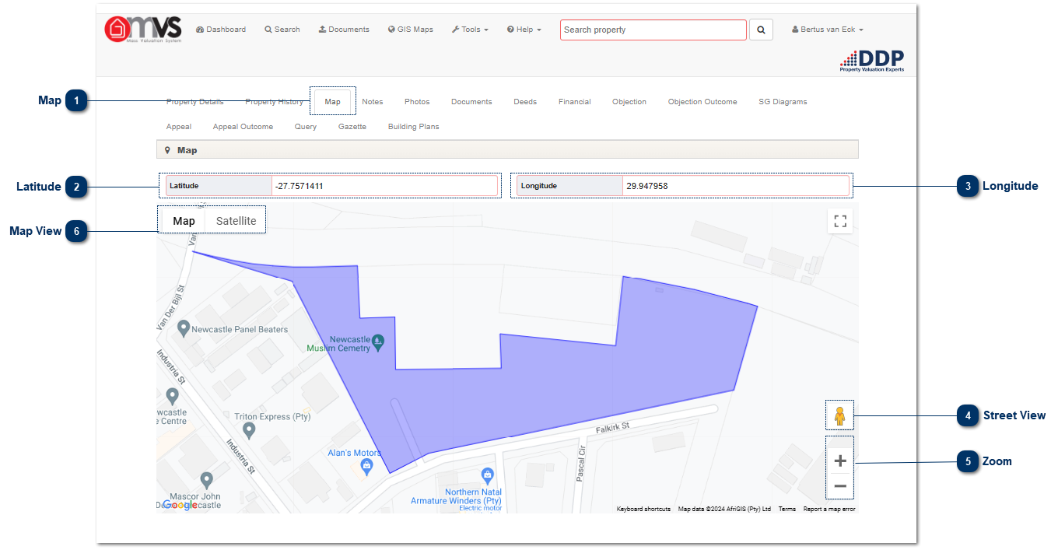Click the Triton Express (Pty) map pin

(249, 429)
